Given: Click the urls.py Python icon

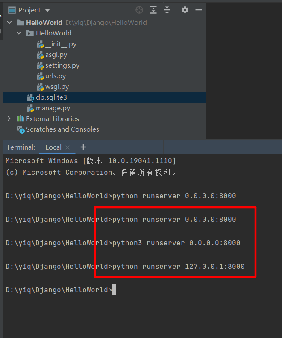Looking at the screenshot, I should click(x=40, y=76).
